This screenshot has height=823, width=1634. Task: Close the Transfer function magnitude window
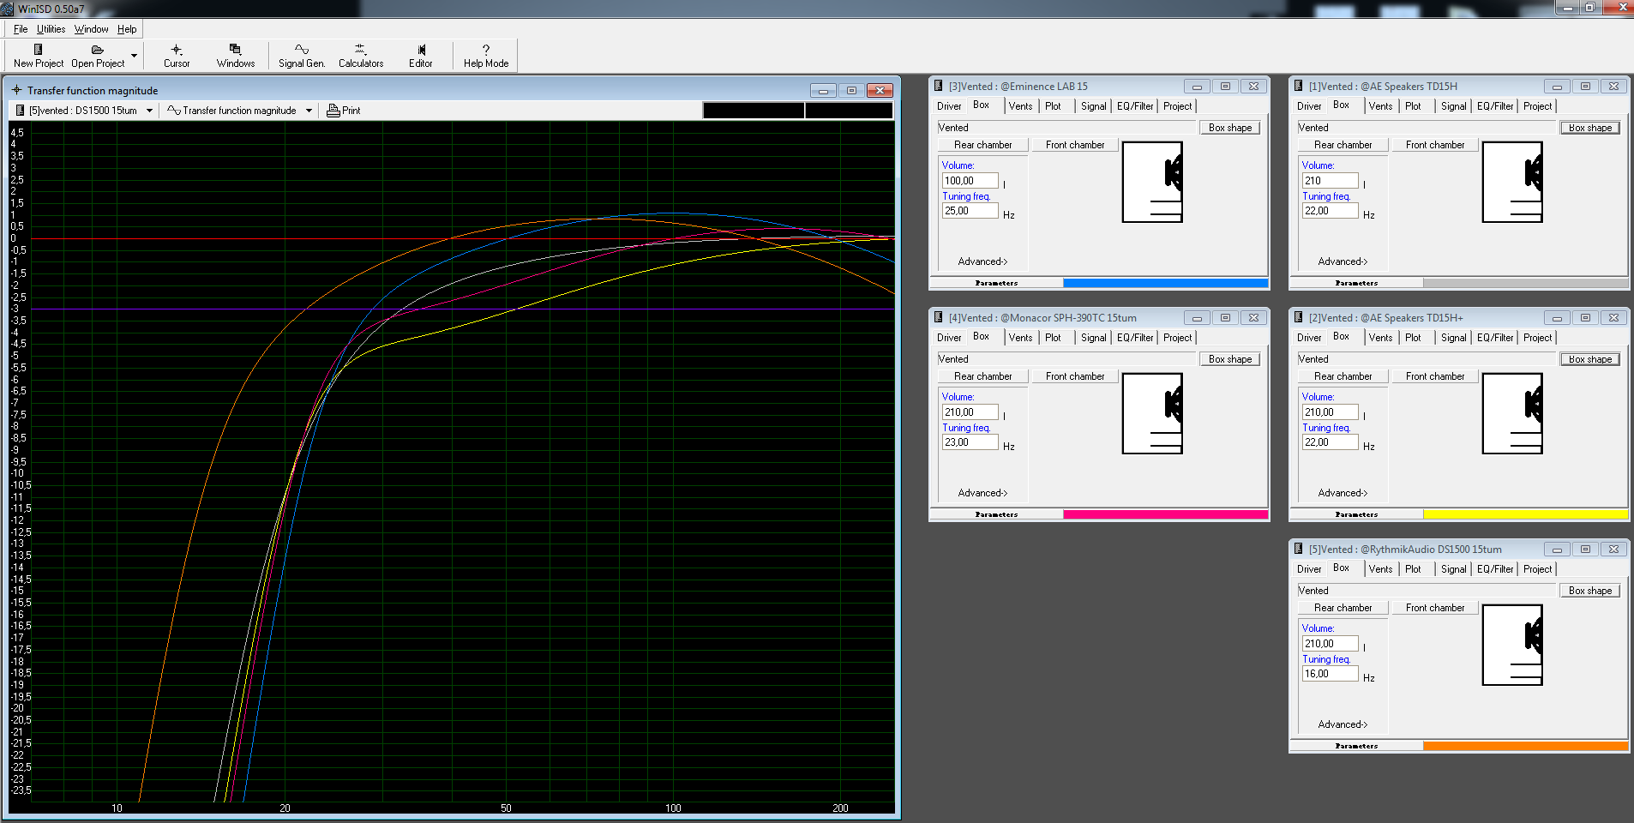(880, 90)
